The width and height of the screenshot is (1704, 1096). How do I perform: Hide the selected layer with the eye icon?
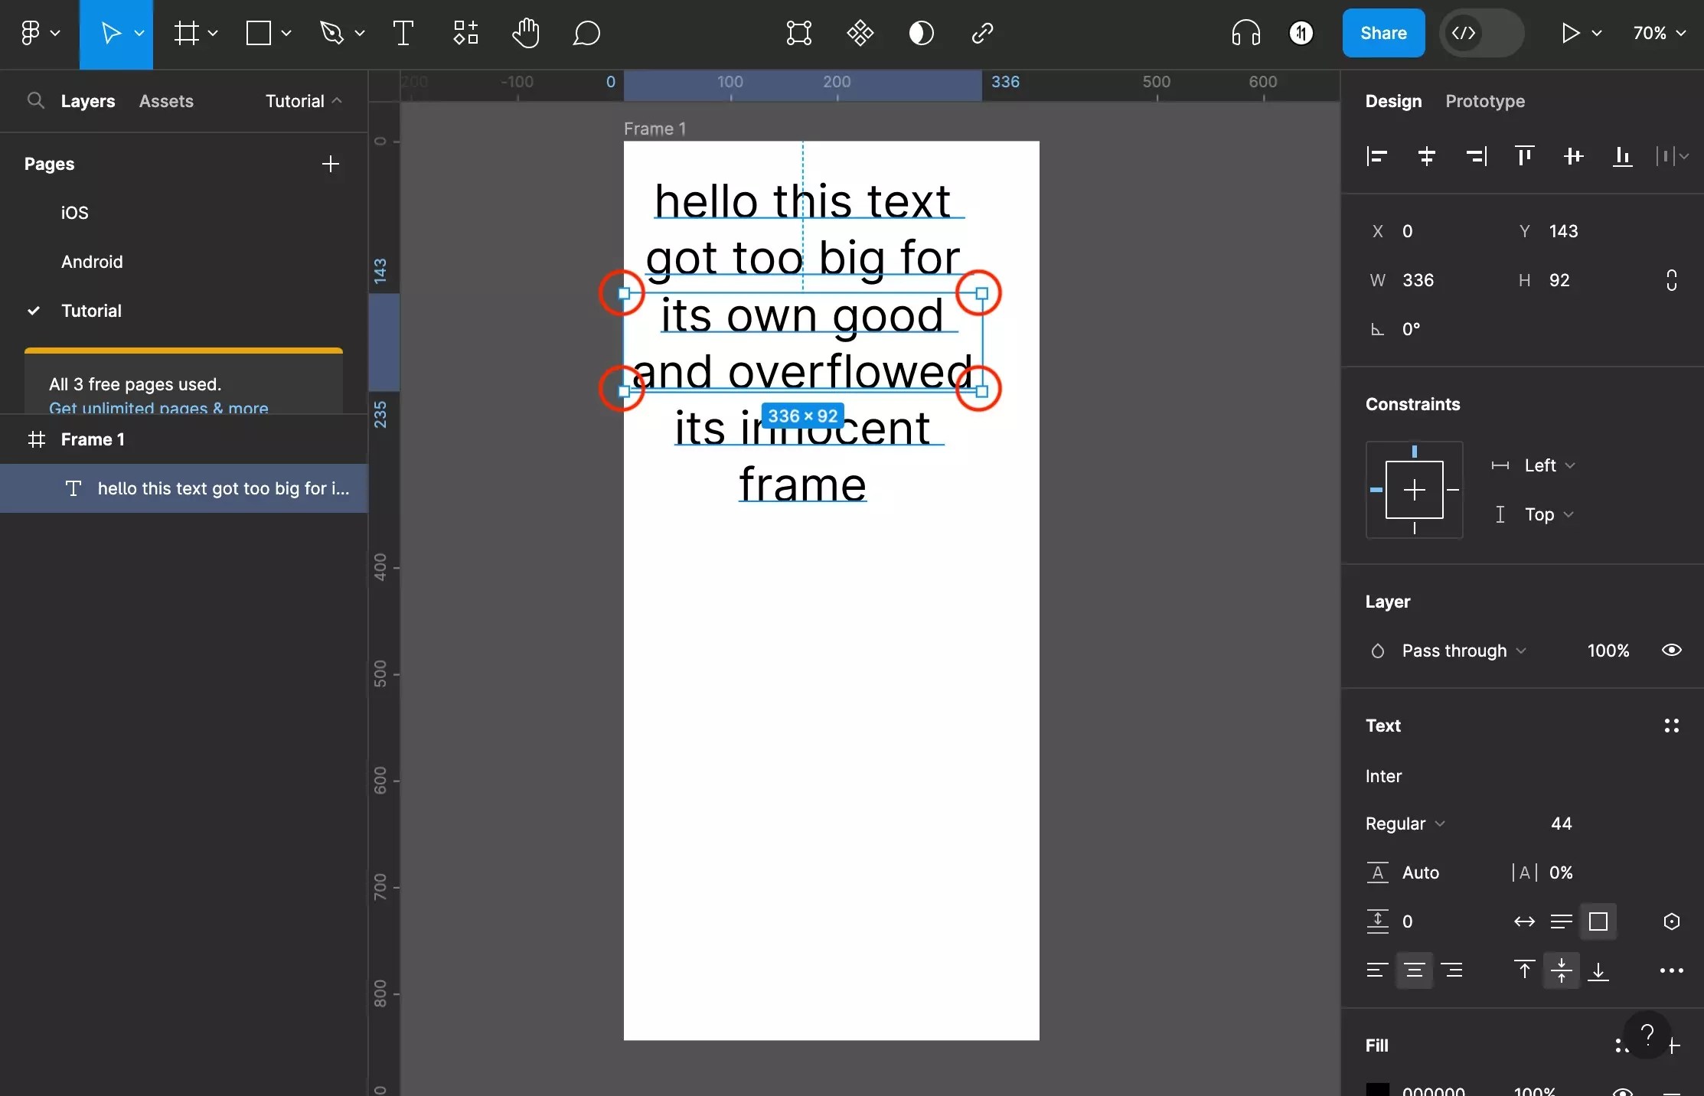coord(1672,650)
